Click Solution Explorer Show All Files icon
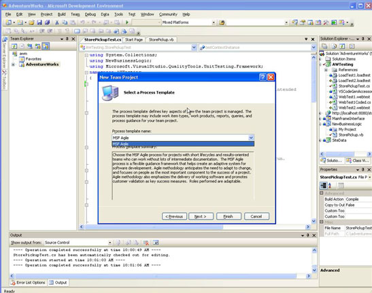 click(335, 46)
